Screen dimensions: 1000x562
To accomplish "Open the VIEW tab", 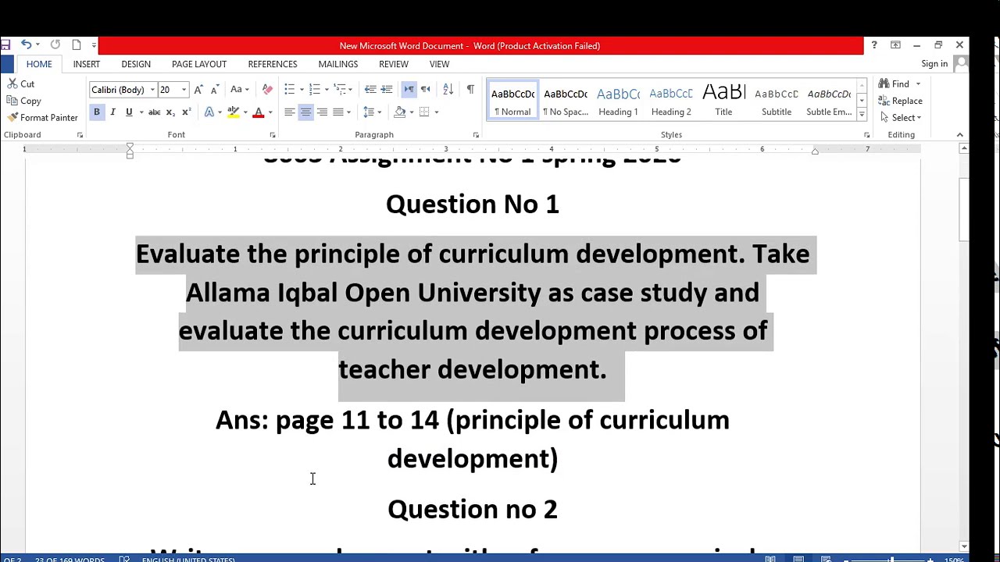I will tap(439, 64).
